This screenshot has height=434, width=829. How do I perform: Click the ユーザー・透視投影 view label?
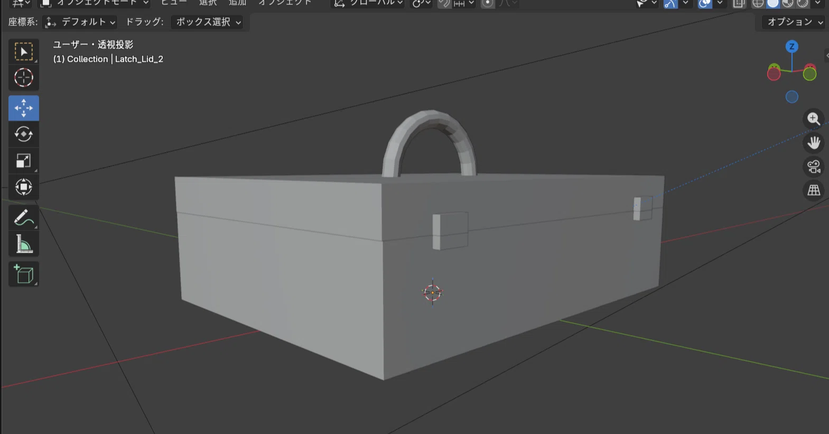point(93,44)
